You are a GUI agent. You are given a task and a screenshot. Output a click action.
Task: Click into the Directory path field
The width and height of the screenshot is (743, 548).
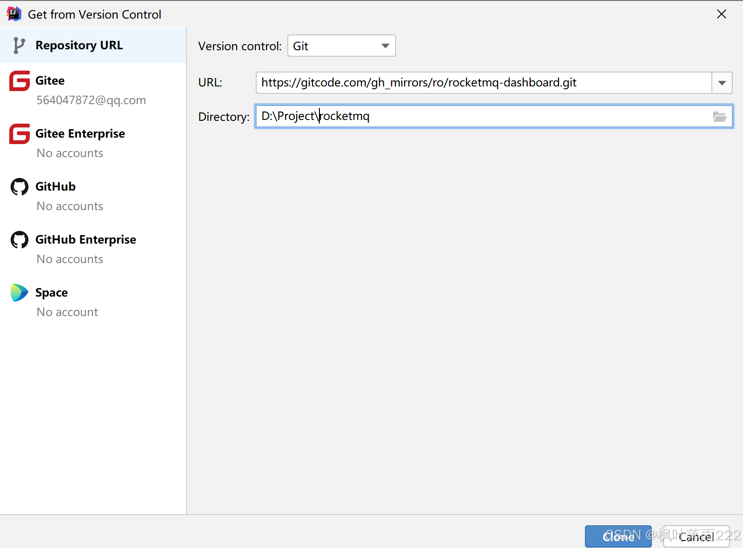(x=494, y=116)
